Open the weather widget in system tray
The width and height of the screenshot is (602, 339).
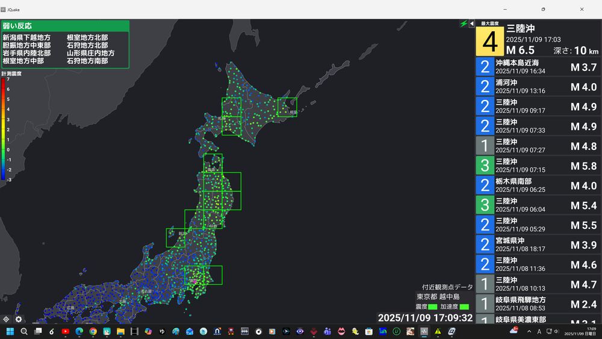[x=514, y=331]
